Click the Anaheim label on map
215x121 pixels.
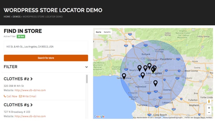(194, 105)
